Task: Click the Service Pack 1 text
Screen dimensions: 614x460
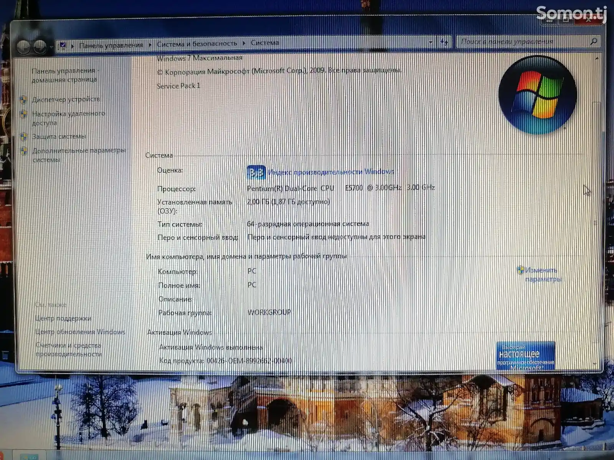Action: coord(178,86)
